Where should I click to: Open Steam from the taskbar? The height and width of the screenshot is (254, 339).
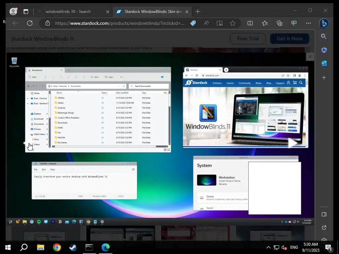click(x=73, y=247)
